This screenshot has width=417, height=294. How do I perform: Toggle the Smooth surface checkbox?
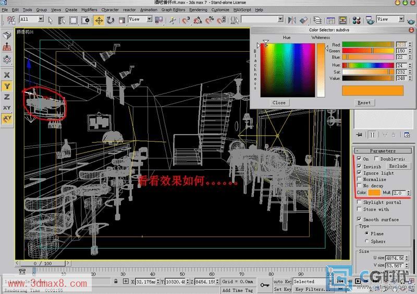359,219
